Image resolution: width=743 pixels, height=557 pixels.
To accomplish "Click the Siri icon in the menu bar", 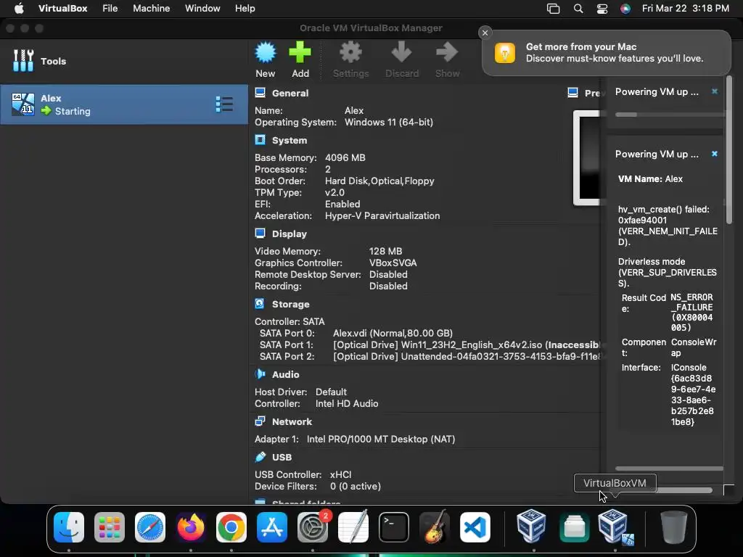I will [x=625, y=9].
